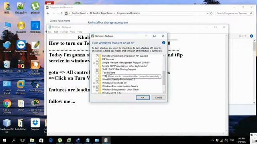
Task: Uncheck Remote Differential Compression API Support
Action: tap(97, 56)
